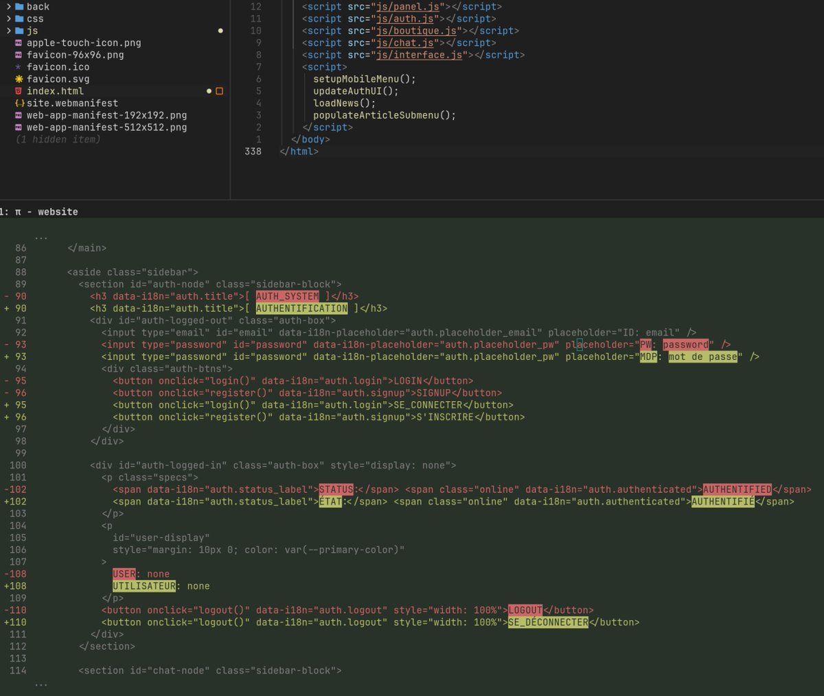Select web-app-manifest-512x512.png in the tree

point(106,128)
